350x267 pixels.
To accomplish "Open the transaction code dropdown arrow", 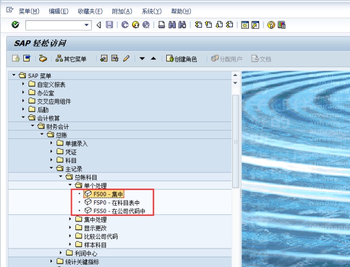I will point(87,25).
